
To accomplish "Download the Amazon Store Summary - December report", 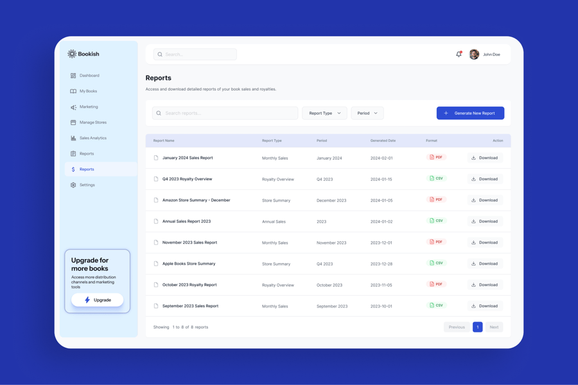I will click(x=485, y=200).
